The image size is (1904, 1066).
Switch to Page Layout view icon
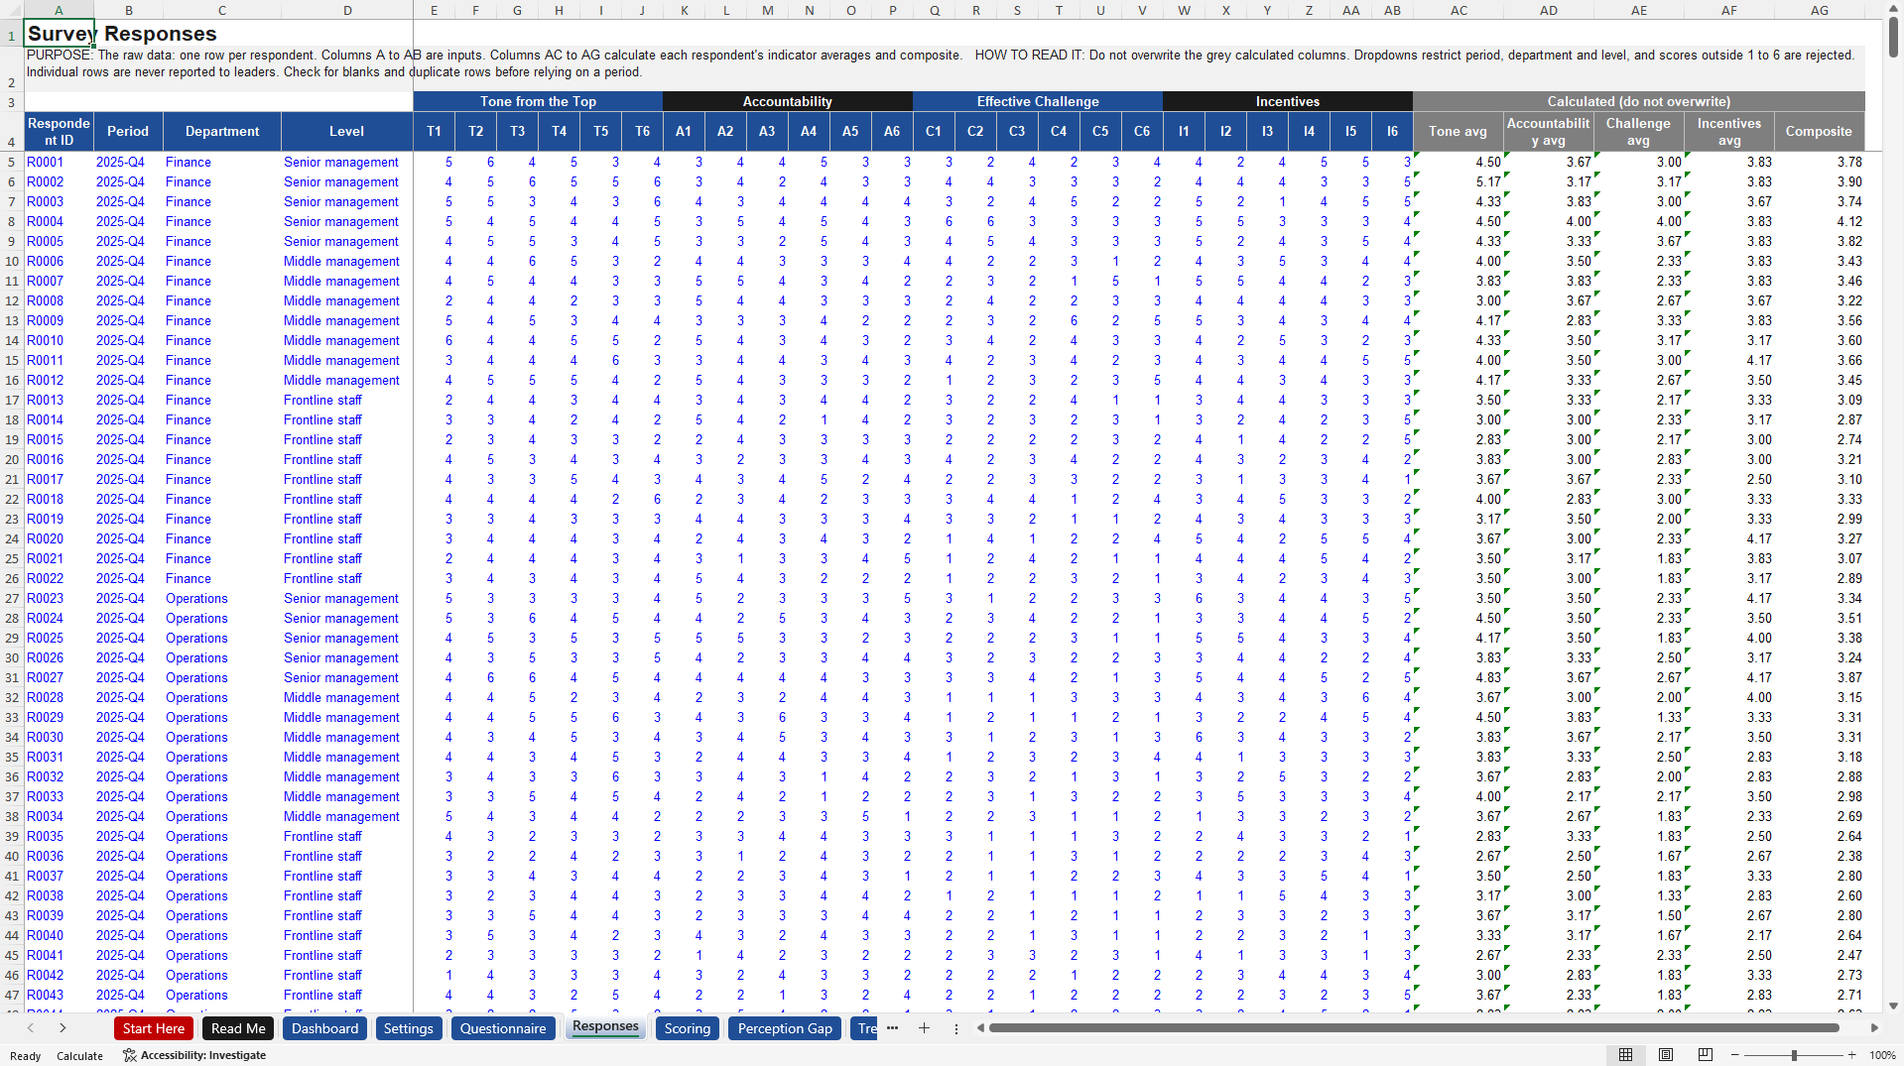pyautogui.click(x=1666, y=1055)
